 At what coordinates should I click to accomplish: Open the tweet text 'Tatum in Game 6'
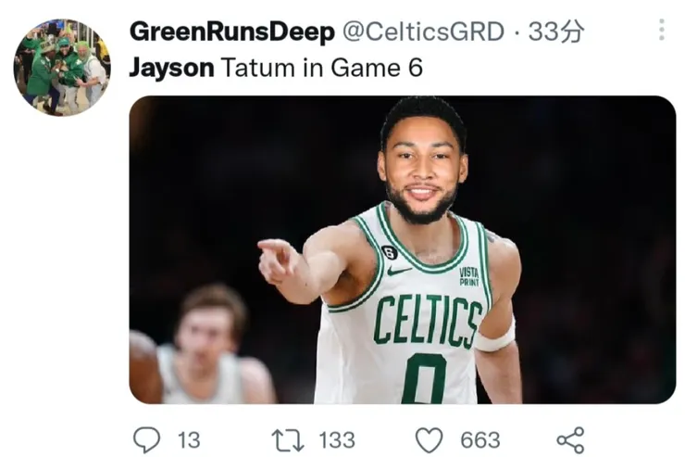[322, 68]
